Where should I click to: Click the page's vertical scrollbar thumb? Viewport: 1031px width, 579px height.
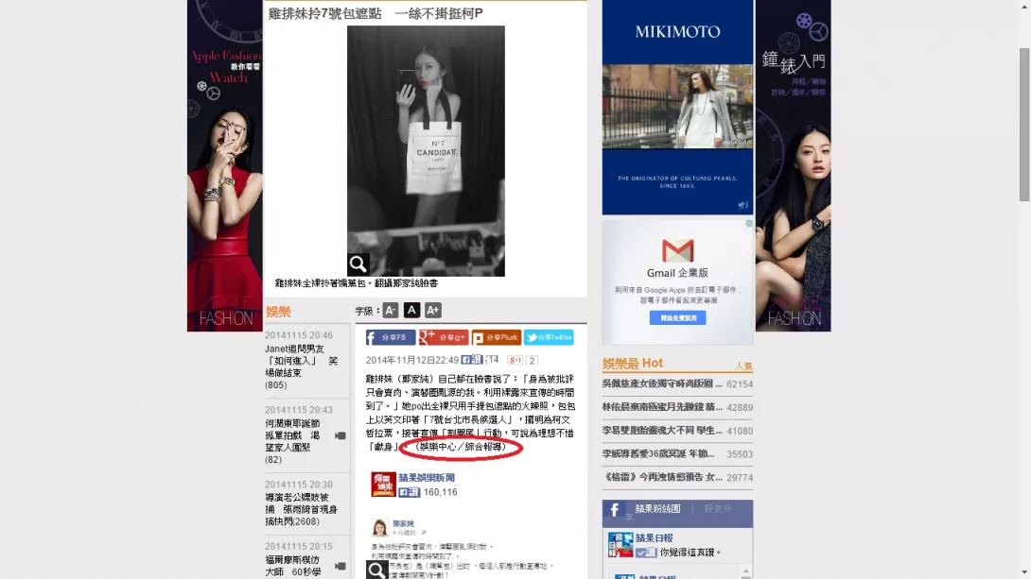point(1024,125)
